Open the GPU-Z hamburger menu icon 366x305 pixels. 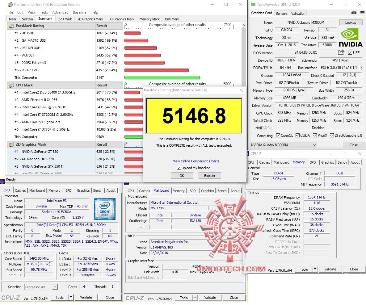[x=362, y=13]
